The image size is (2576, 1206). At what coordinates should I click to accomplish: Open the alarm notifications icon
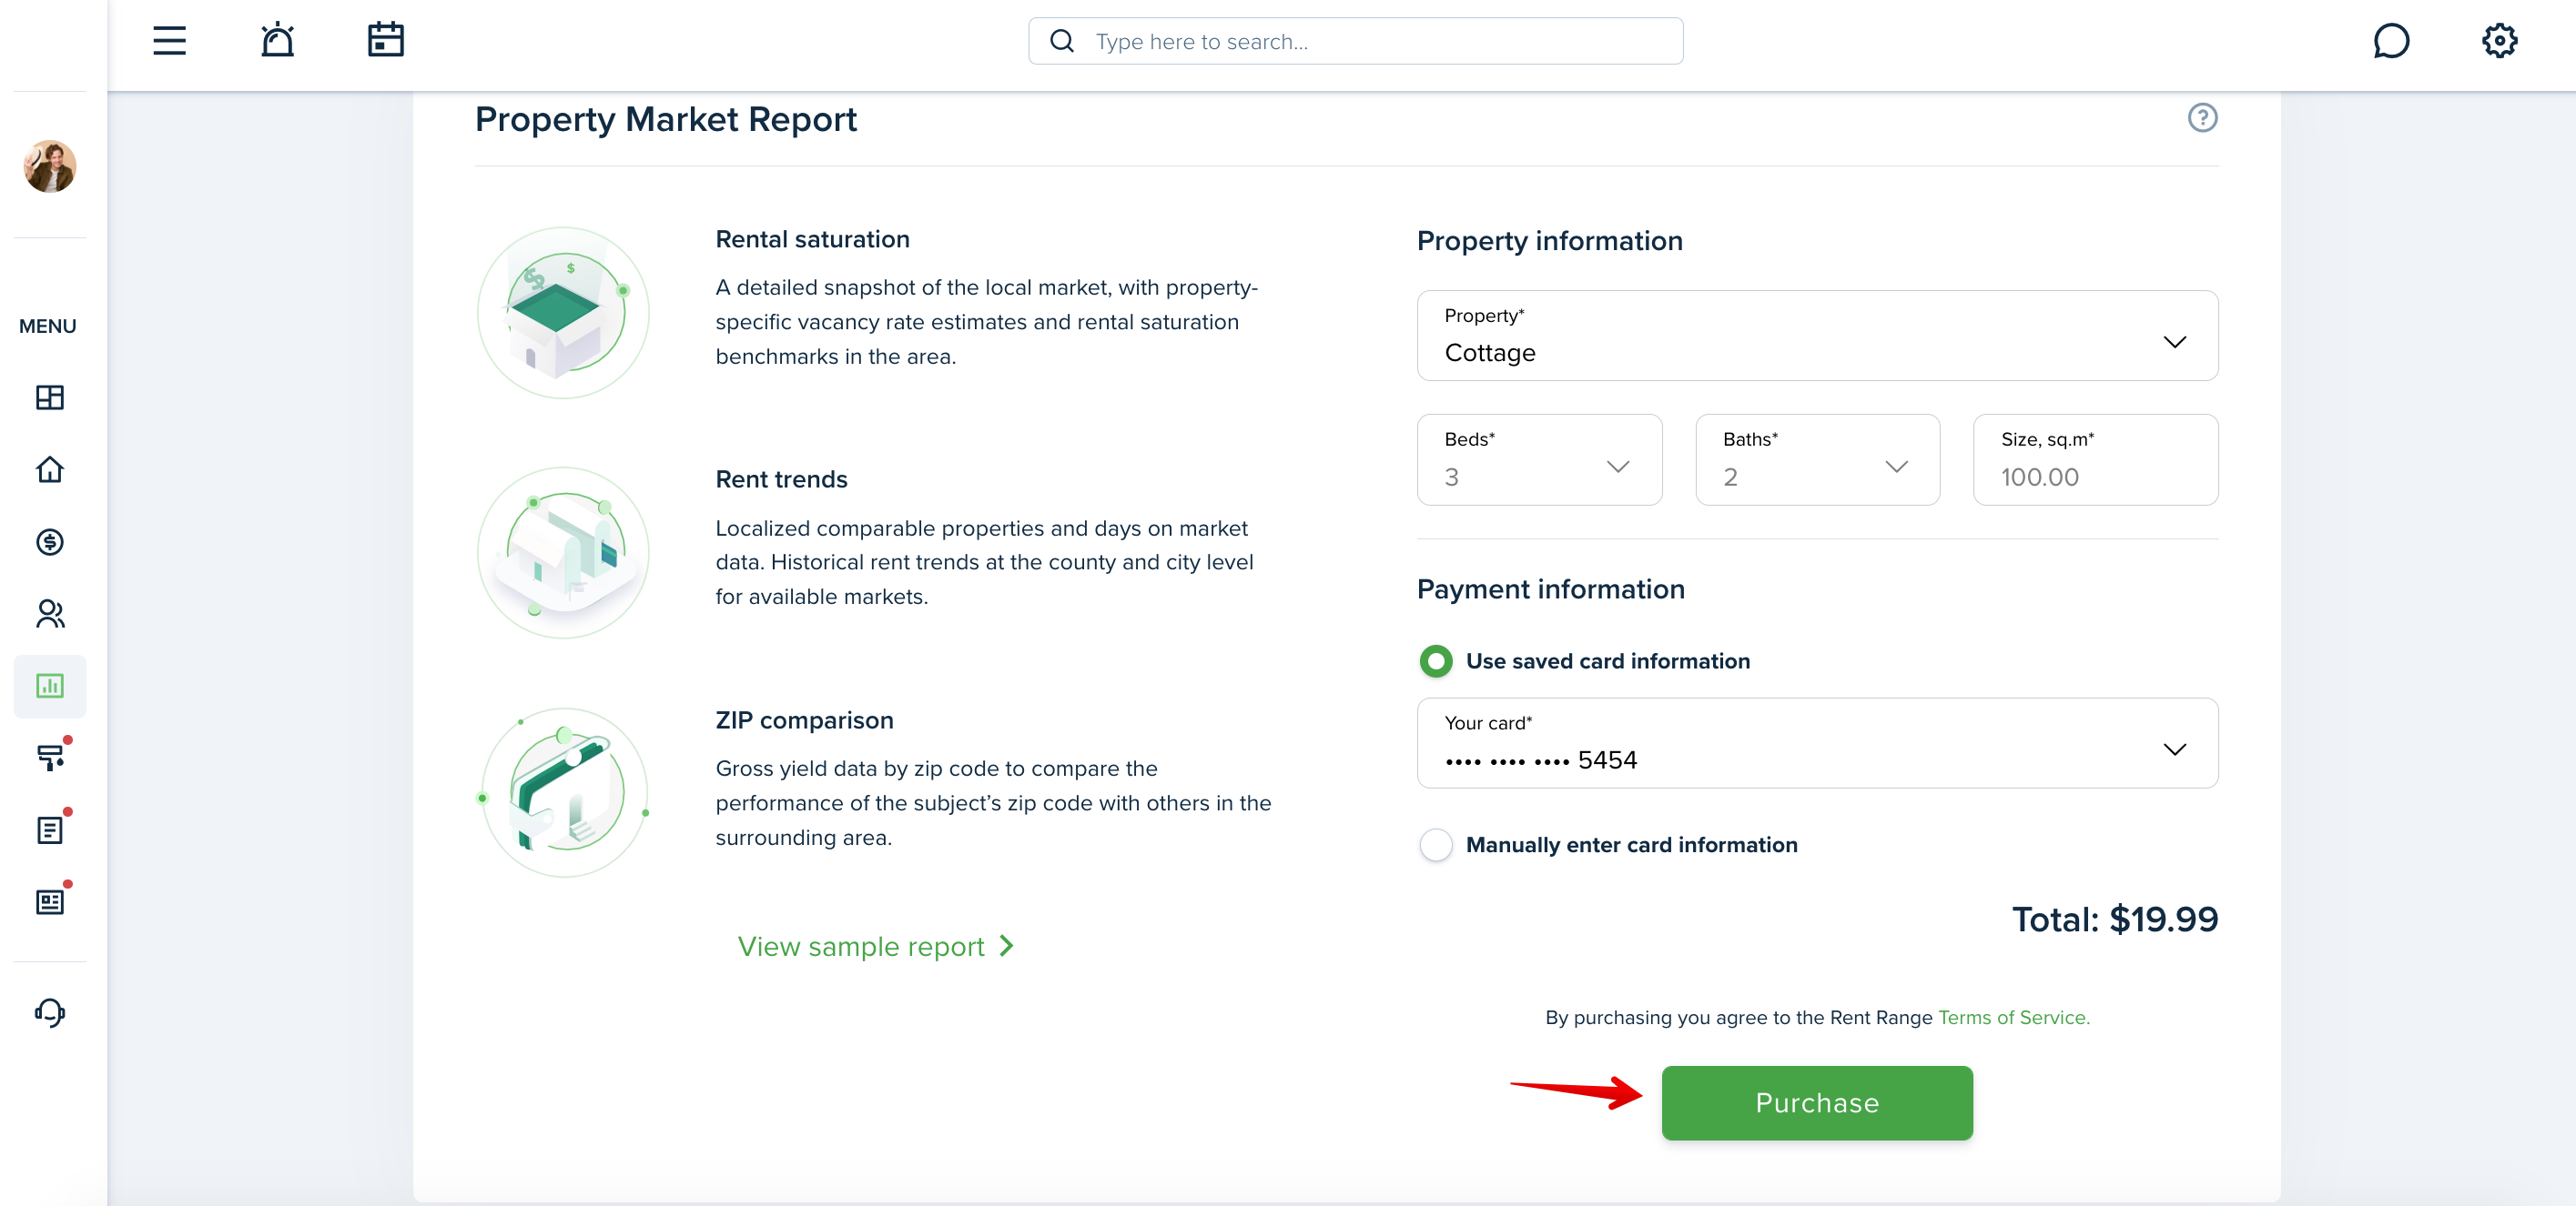(x=277, y=41)
